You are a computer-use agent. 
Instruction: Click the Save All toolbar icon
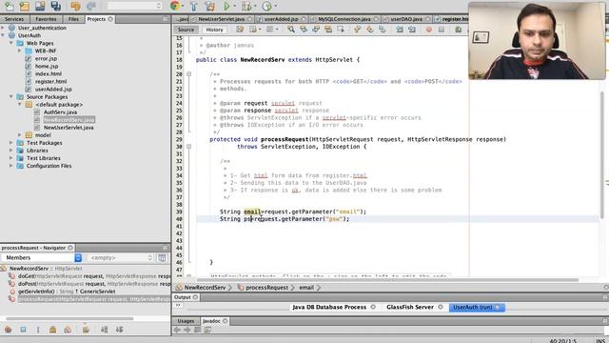point(56,6)
